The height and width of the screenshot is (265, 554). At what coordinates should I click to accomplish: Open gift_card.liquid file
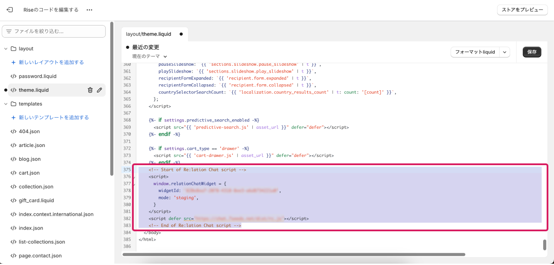[x=36, y=201]
